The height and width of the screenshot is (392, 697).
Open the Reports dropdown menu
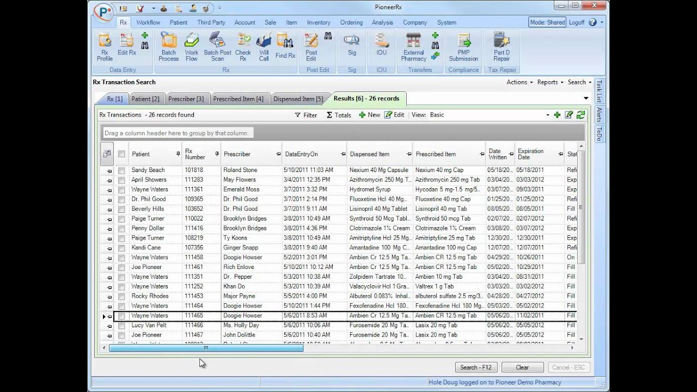550,82
